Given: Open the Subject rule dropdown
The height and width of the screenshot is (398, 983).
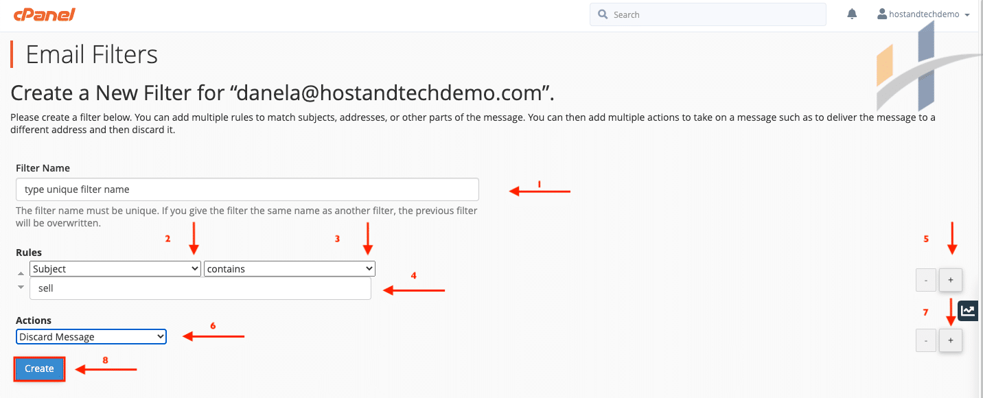Looking at the screenshot, I should point(115,268).
